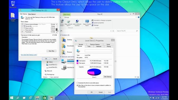
Task: Select the Pictures folder in This PC
Action: pos(67,52)
